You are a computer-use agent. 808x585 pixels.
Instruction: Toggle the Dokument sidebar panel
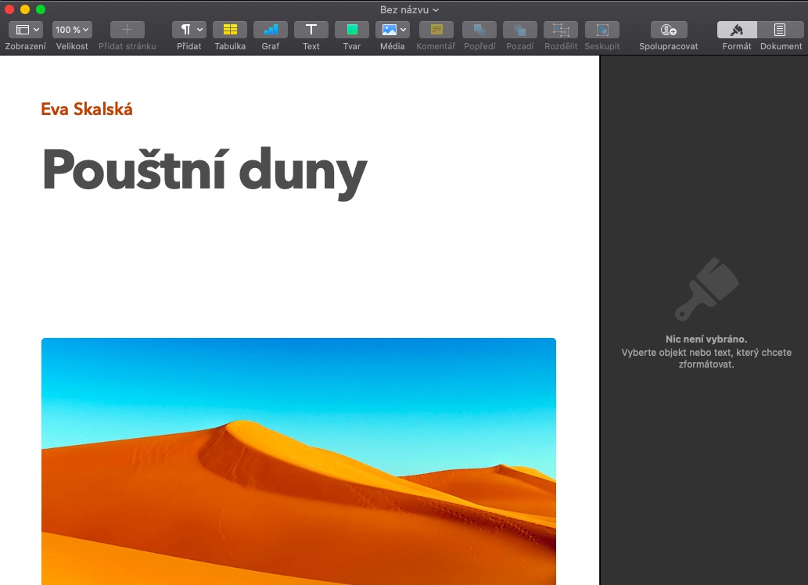tap(780, 30)
